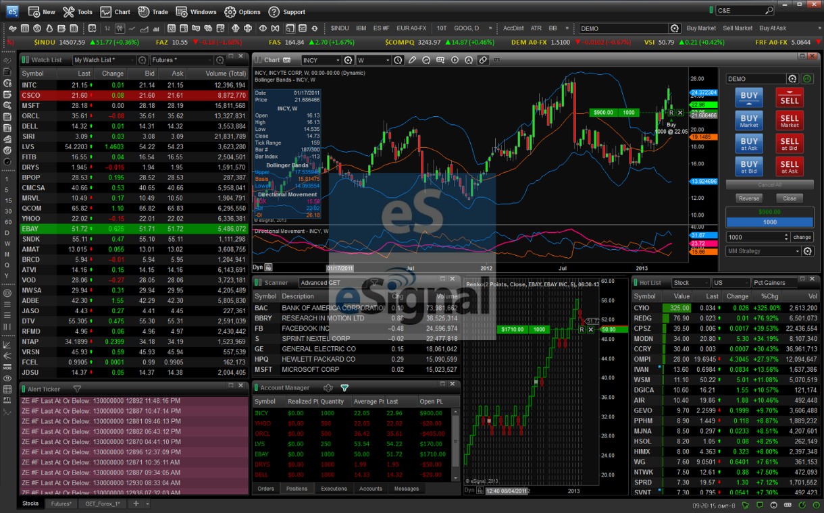Select the area chart type icon
This screenshot has width=824, height=513.
(x=144, y=28)
